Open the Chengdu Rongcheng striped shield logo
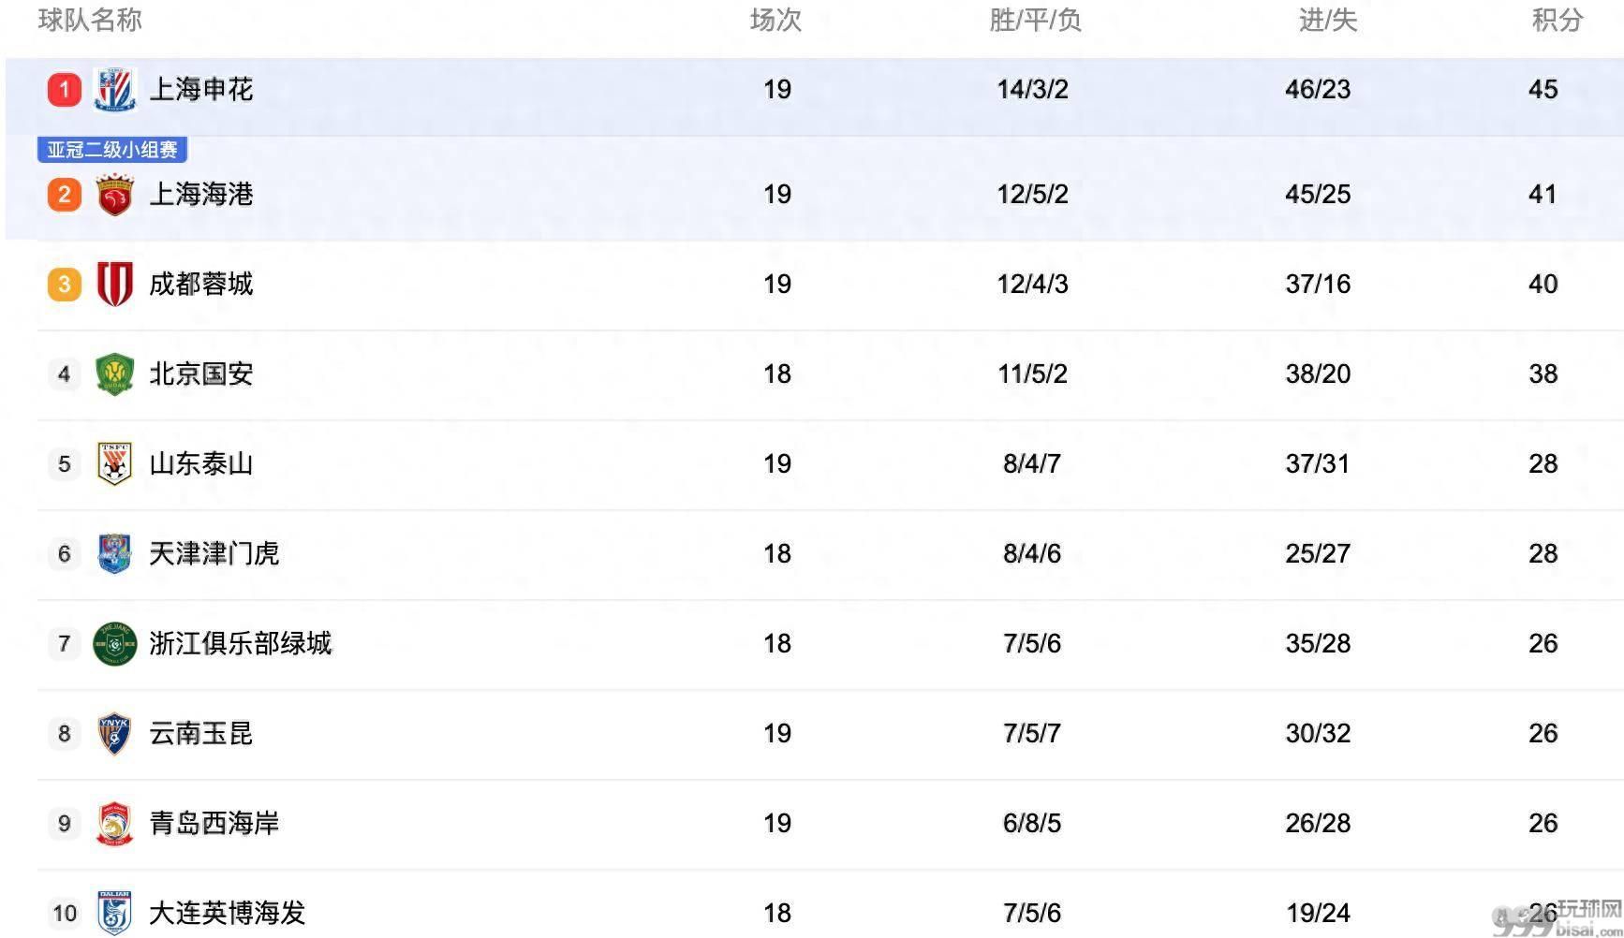The image size is (1624, 938). tap(115, 285)
